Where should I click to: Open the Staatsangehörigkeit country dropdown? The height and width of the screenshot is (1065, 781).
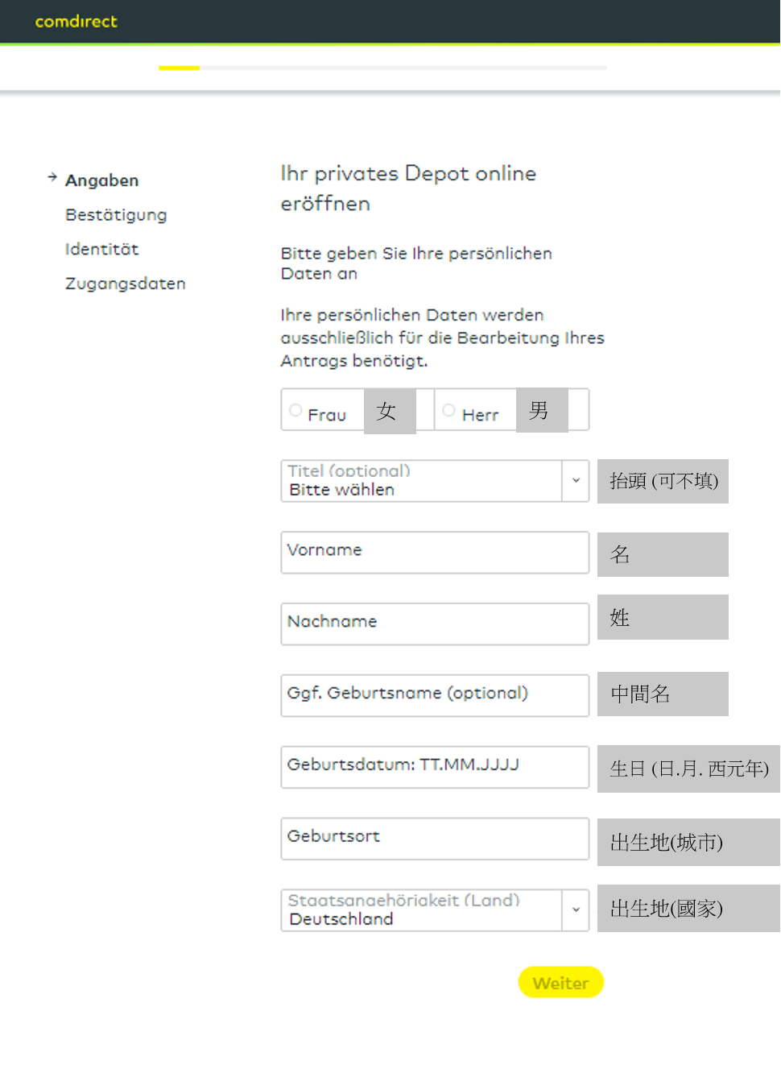tap(421, 910)
